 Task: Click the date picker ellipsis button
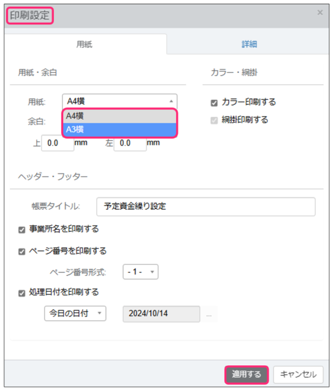pos(209,315)
